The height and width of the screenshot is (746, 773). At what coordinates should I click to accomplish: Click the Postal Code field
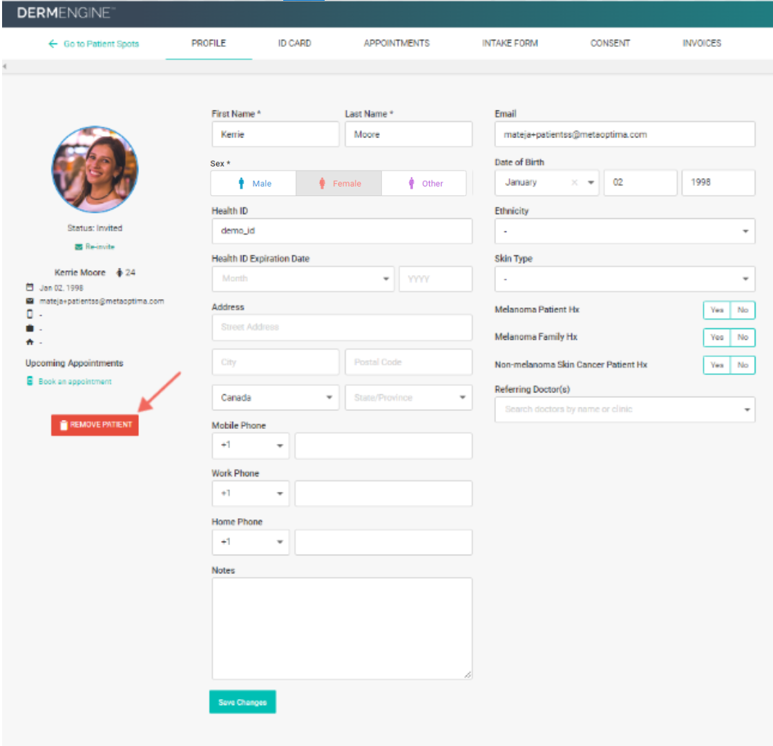[409, 362]
